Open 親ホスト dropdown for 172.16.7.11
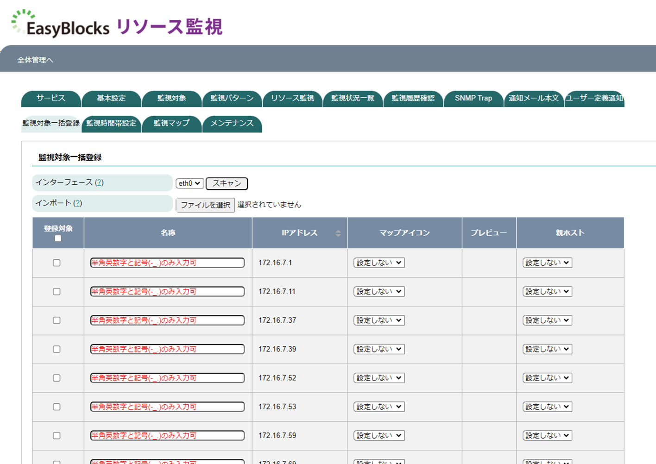This screenshot has height=464, width=656. click(x=547, y=292)
